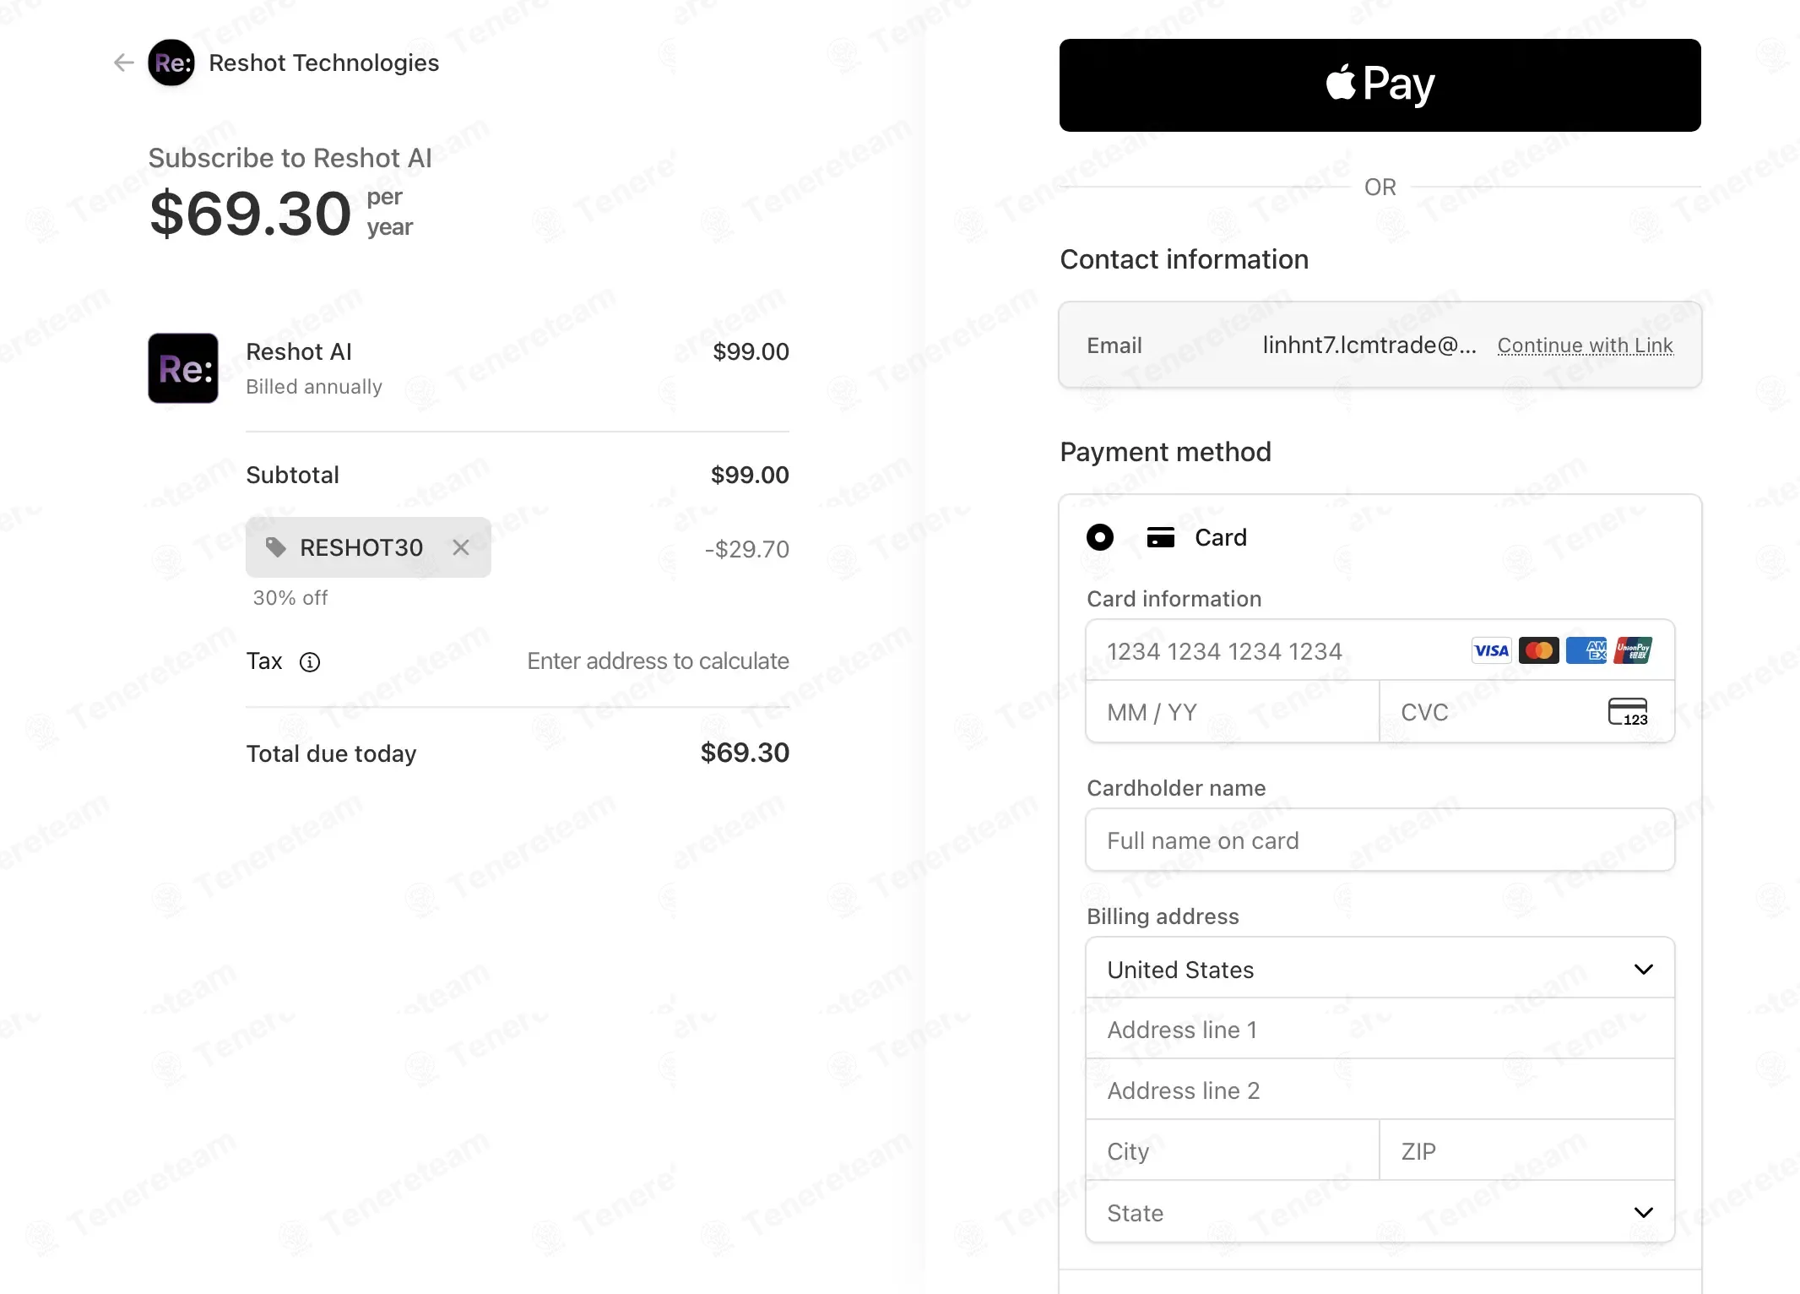Click the Visa card logo

tap(1491, 650)
